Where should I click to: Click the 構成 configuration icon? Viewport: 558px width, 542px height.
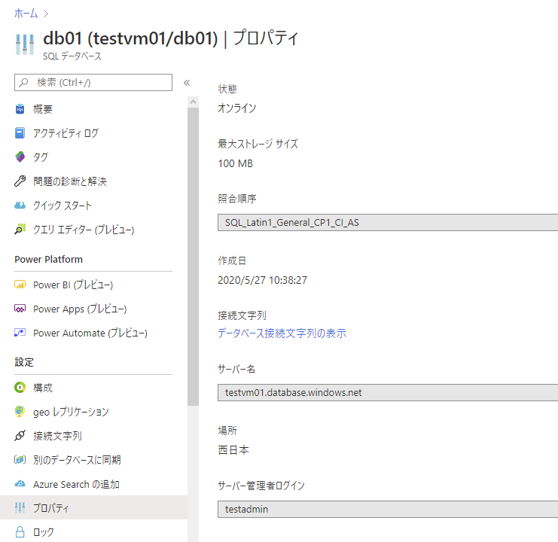(20, 387)
